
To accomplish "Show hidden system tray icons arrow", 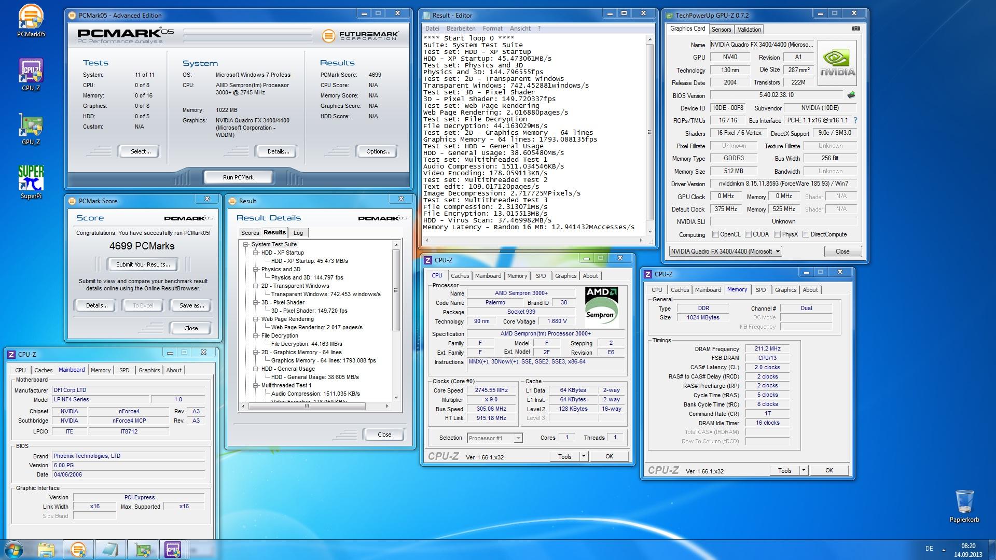I will point(944,550).
